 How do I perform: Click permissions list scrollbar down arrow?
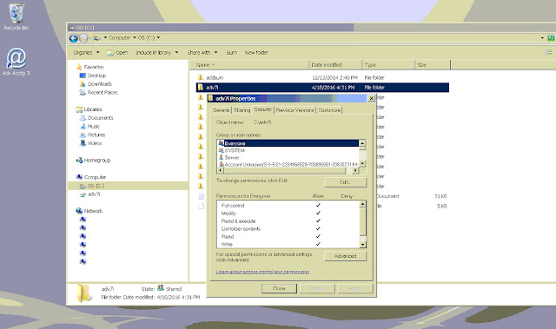[x=362, y=244]
